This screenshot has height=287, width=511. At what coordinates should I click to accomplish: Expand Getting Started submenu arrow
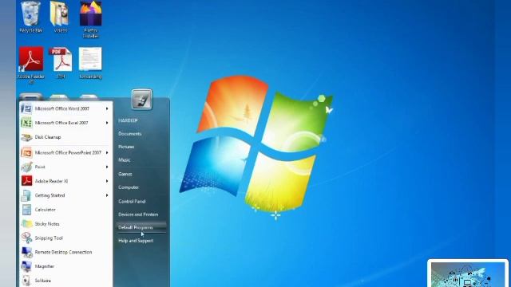(x=107, y=195)
